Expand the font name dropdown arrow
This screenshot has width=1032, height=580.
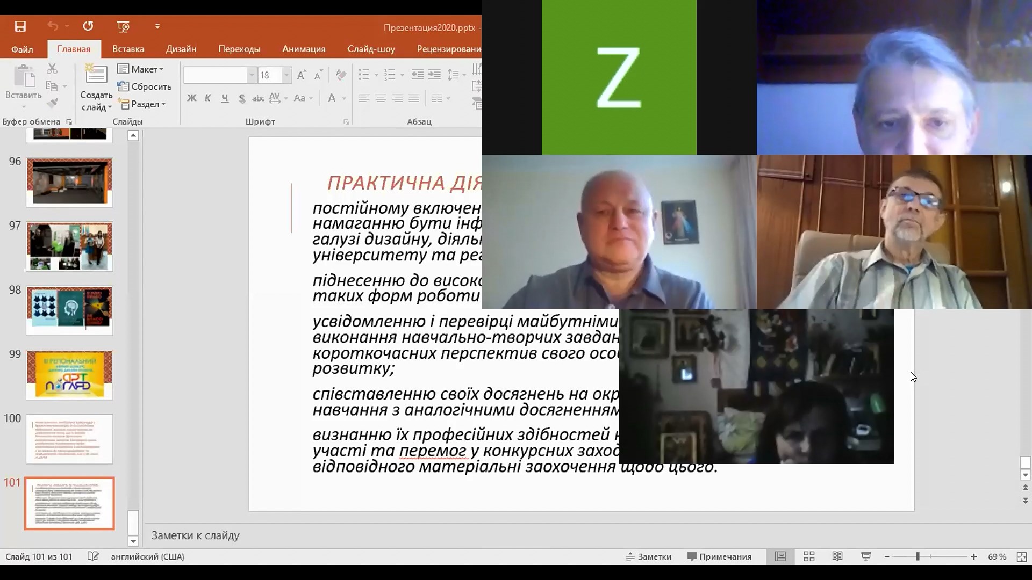(x=251, y=75)
